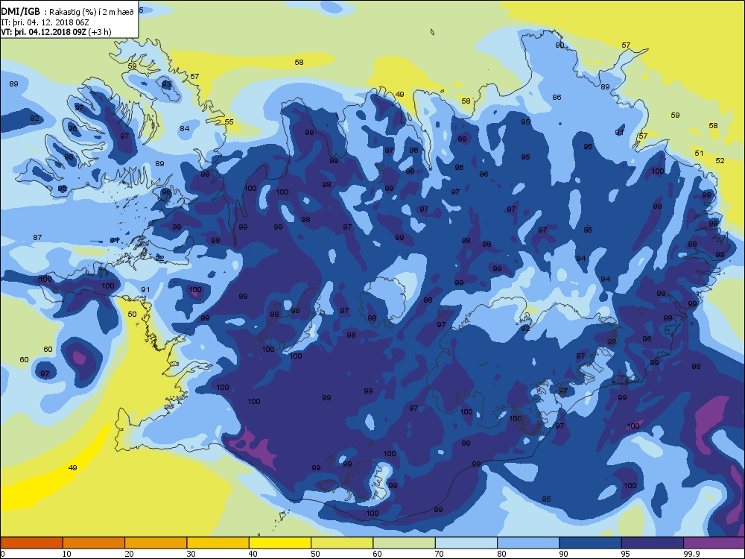Screen dimensions: 745x559
Task: Click the 'VT: þri. 04.12.2018 09Z (+3 h)' line
Action: click(56, 32)
